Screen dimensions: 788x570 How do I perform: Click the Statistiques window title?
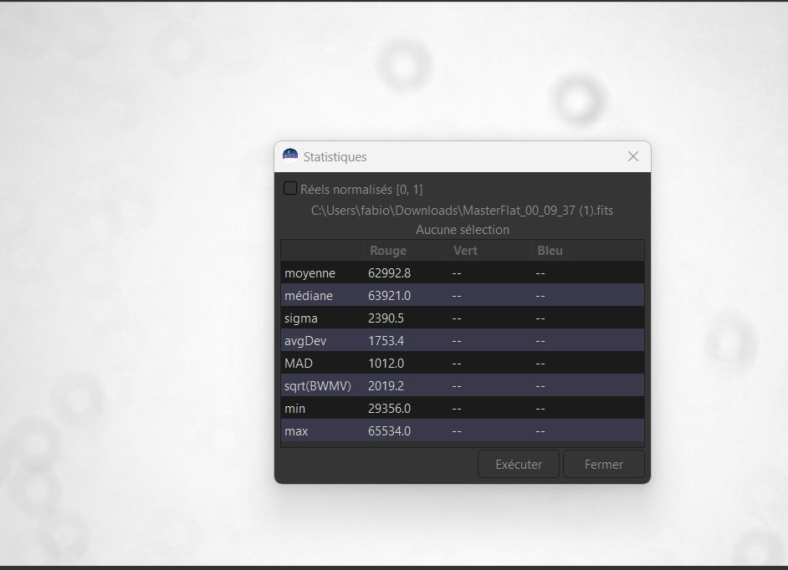[x=335, y=157]
